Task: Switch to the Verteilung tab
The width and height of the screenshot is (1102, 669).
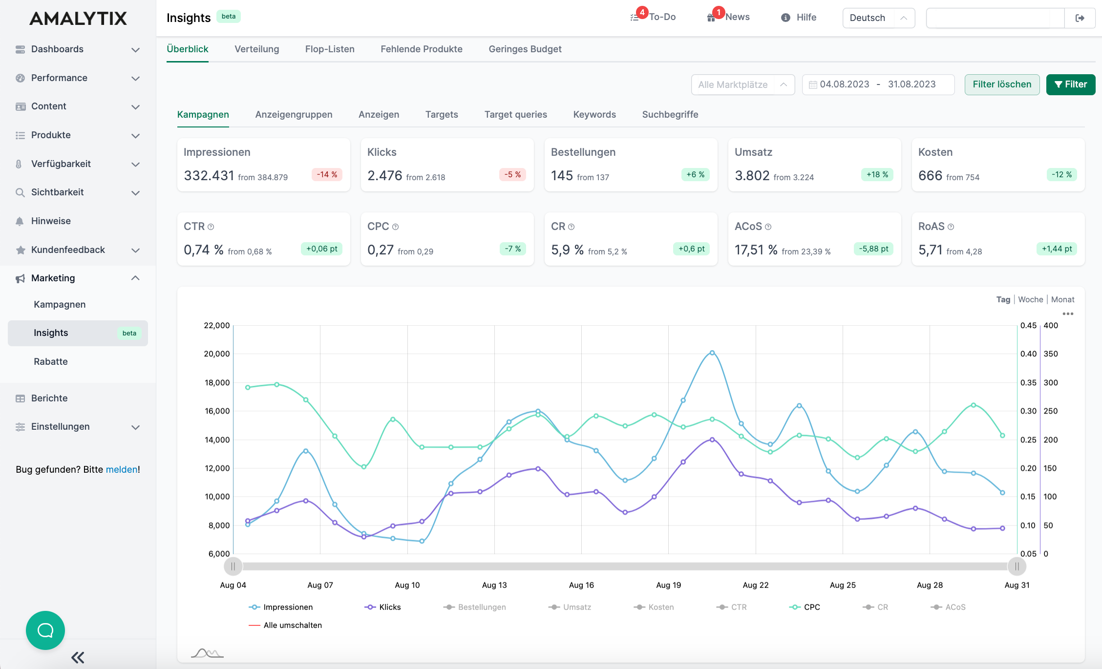Action: 256,49
